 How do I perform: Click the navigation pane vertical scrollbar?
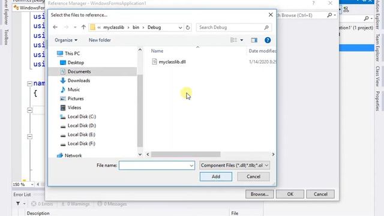coord(140,110)
